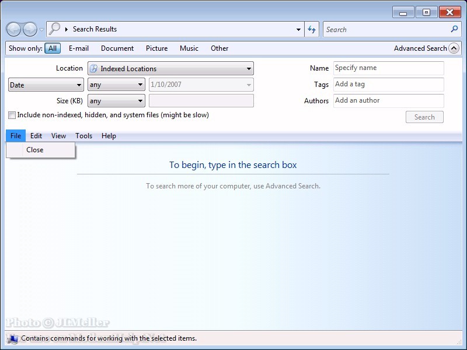This screenshot has width=467, height=350.
Task: Click the Back navigation arrow button
Action: tap(14, 29)
